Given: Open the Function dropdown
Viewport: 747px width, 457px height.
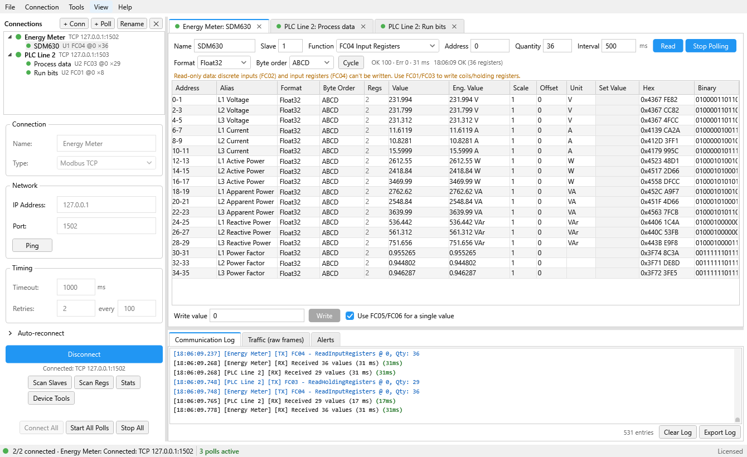Looking at the screenshot, I should pyautogui.click(x=387, y=46).
